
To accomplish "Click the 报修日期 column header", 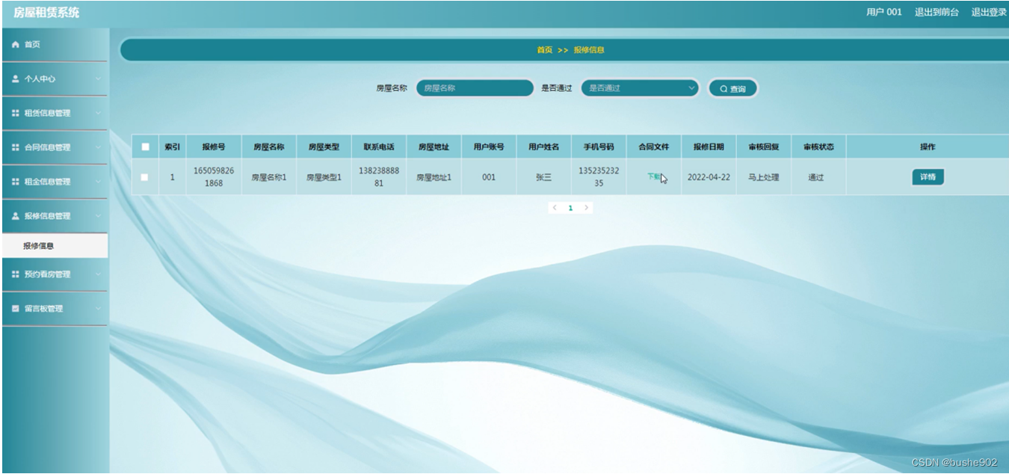I will tap(709, 147).
